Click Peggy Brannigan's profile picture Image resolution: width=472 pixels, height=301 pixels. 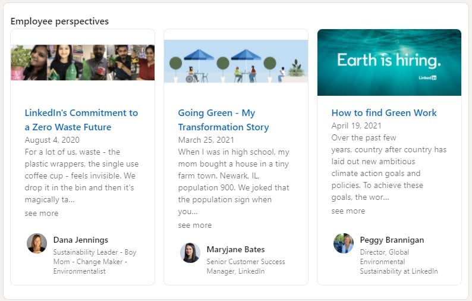(x=344, y=243)
